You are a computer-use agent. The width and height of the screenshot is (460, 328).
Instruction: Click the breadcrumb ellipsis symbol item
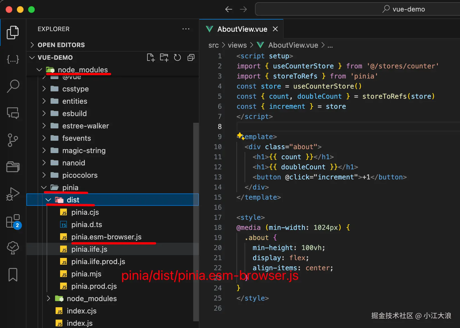tap(330, 45)
